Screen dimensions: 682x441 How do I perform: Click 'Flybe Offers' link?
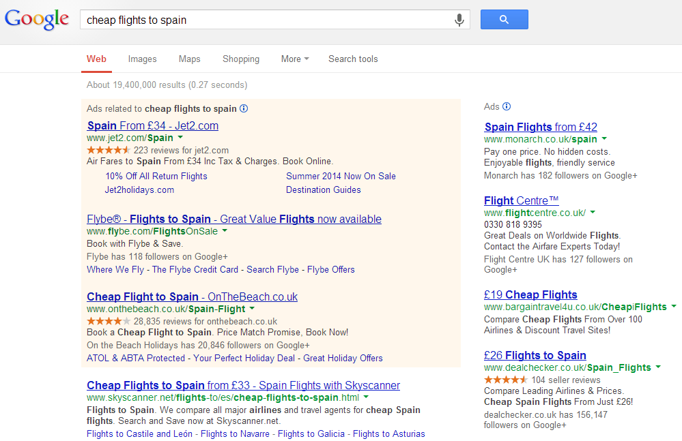[331, 269]
